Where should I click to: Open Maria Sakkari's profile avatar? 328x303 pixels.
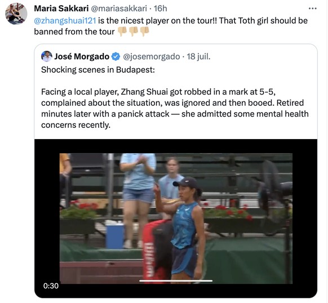click(x=16, y=14)
